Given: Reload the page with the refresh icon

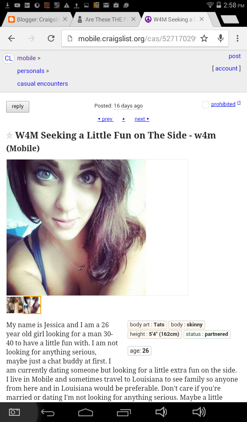Looking at the screenshot, I should [51, 38].
